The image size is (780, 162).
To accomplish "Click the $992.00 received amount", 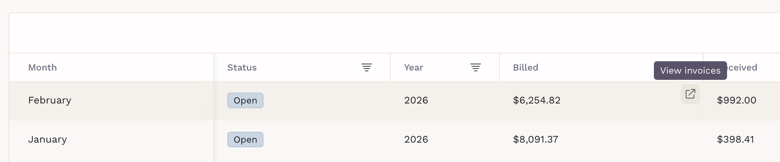I will tap(736, 100).
